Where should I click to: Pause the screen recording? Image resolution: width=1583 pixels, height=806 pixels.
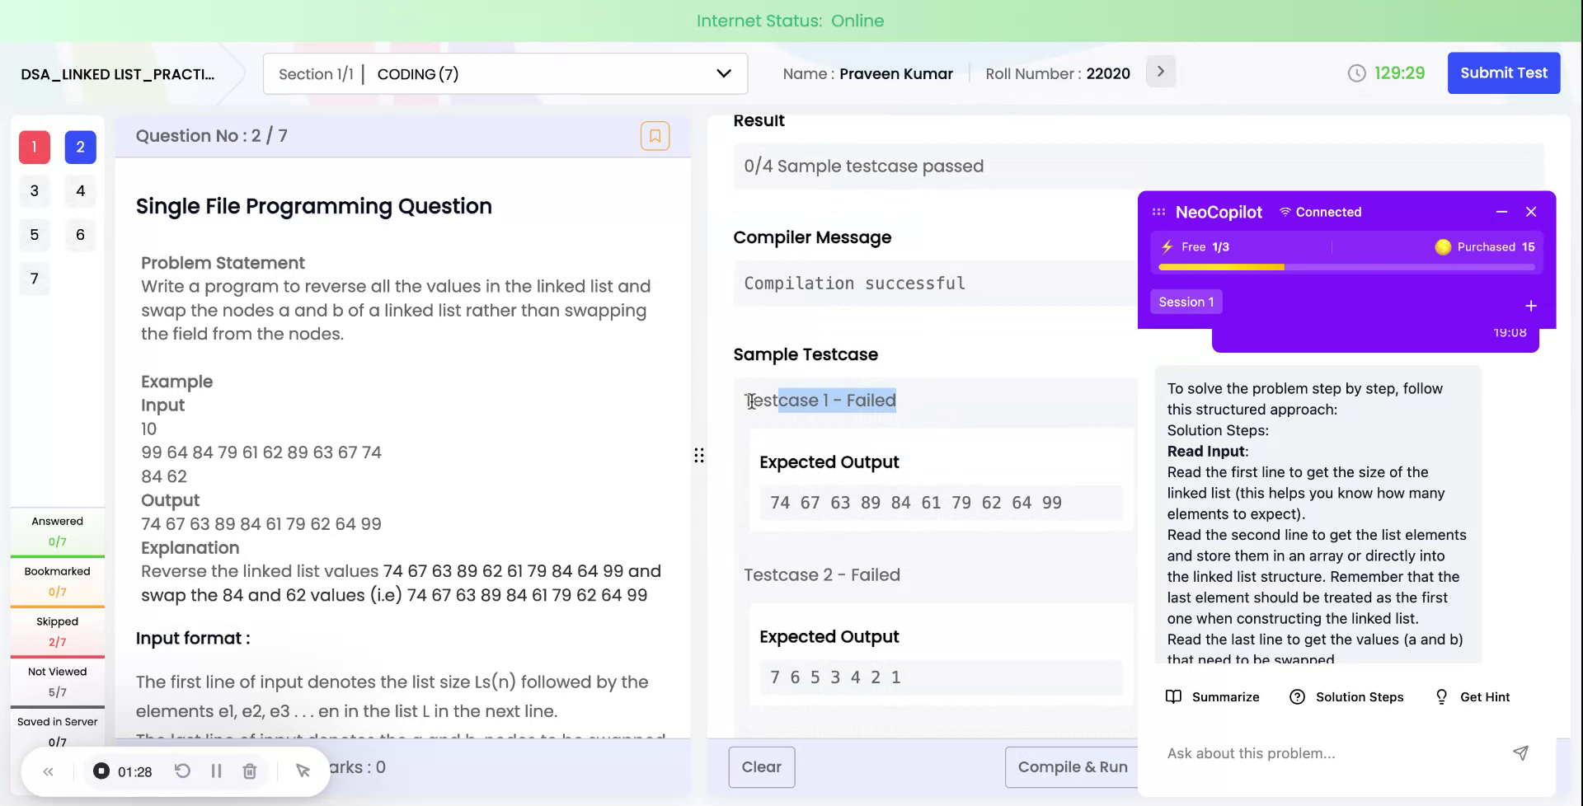217,771
